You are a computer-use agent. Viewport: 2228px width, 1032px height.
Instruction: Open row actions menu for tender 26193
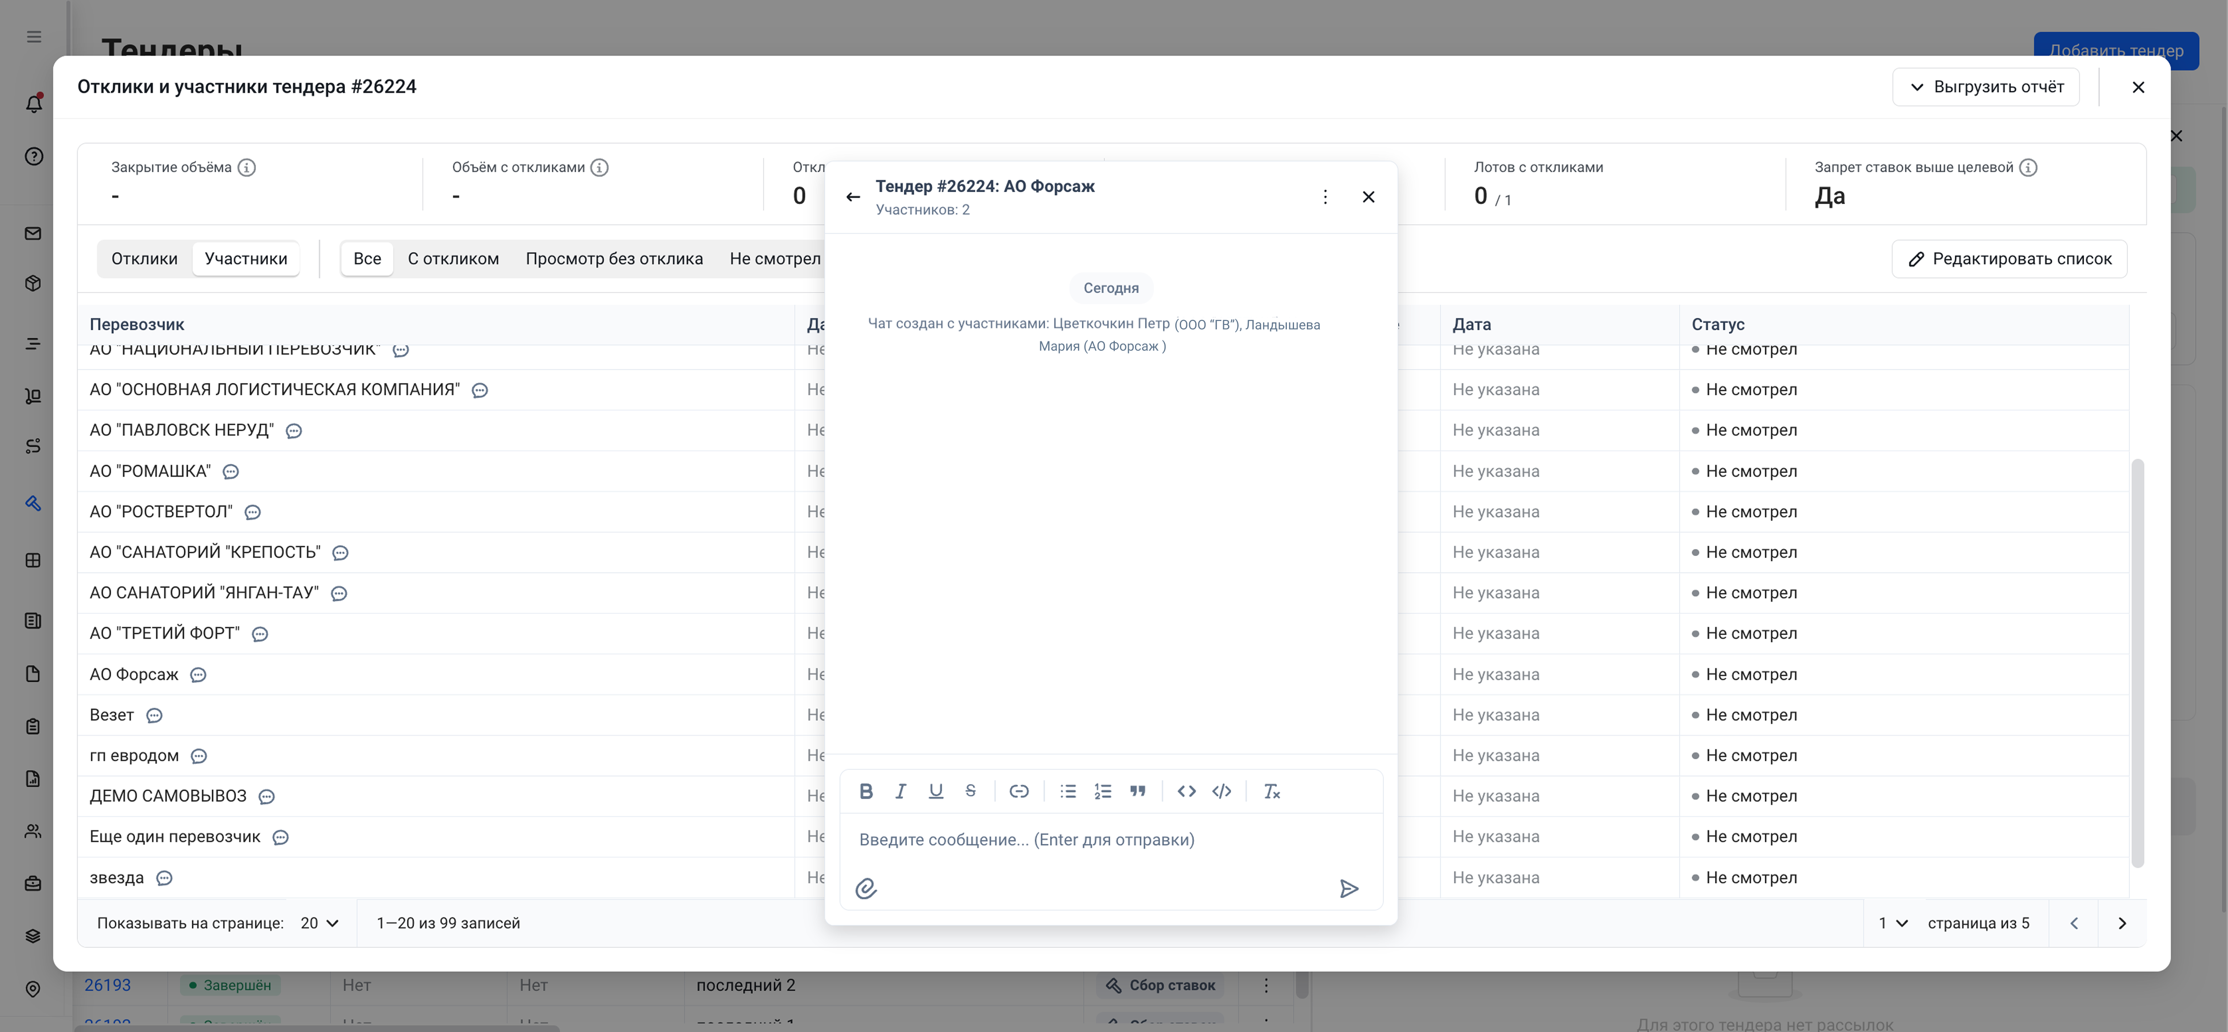coord(1266,986)
